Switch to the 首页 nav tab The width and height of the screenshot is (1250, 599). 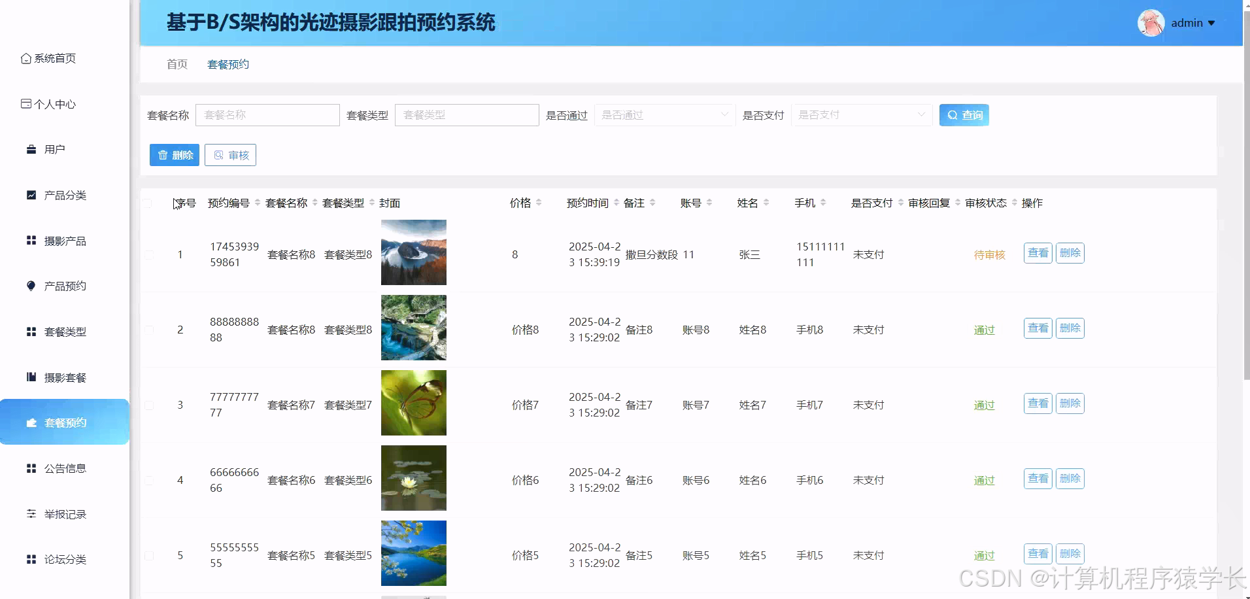pyautogui.click(x=177, y=63)
